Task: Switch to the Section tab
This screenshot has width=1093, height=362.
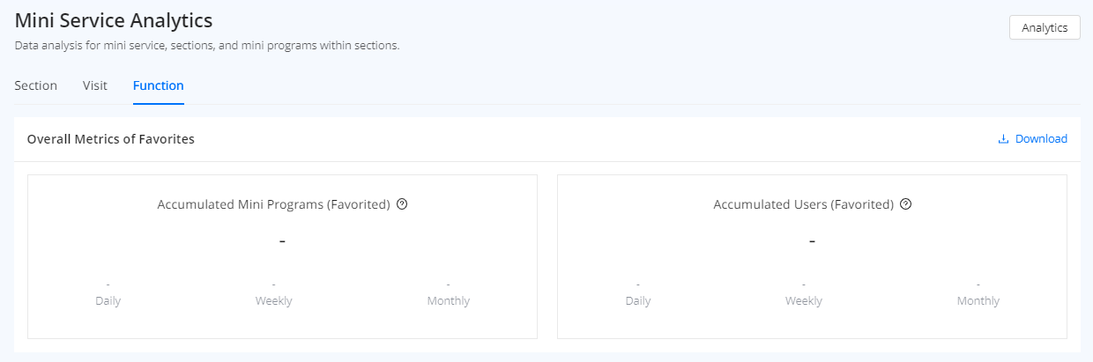Action: (36, 85)
